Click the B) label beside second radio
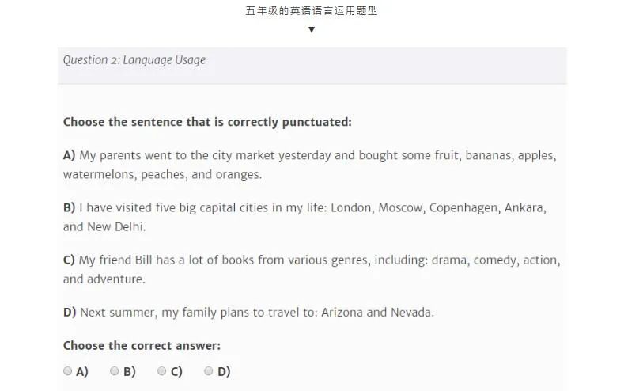 coord(130,372)
